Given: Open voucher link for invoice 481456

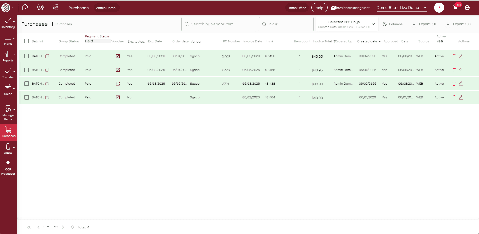Looking at the screenshot, I should [x=118, y=56].
